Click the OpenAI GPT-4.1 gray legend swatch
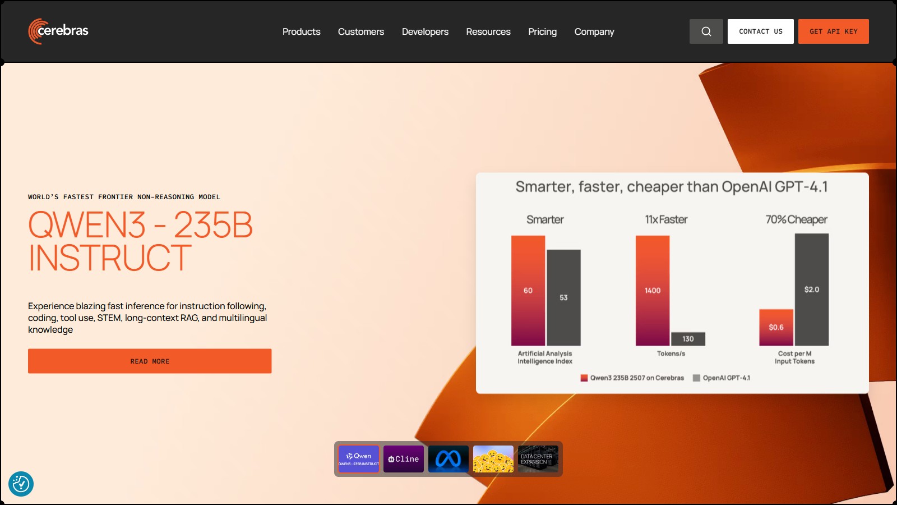 (696, 378)
